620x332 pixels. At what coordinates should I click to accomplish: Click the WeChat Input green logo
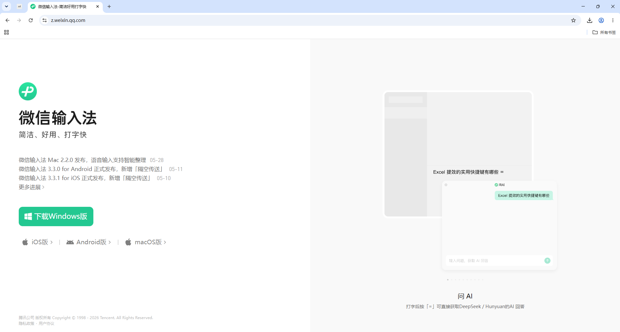point(28,91)
